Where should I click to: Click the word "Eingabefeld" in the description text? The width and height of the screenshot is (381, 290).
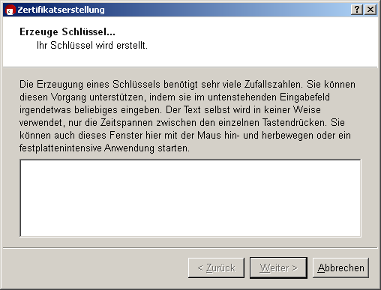[304, 97]
